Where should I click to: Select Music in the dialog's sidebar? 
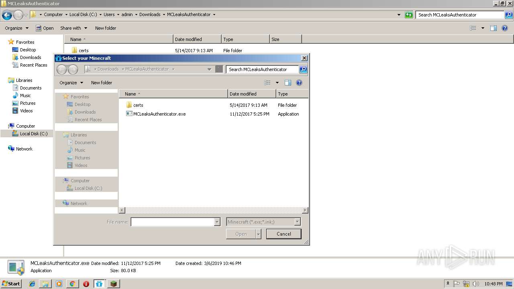pyautogui.click(x=80, y=150)
